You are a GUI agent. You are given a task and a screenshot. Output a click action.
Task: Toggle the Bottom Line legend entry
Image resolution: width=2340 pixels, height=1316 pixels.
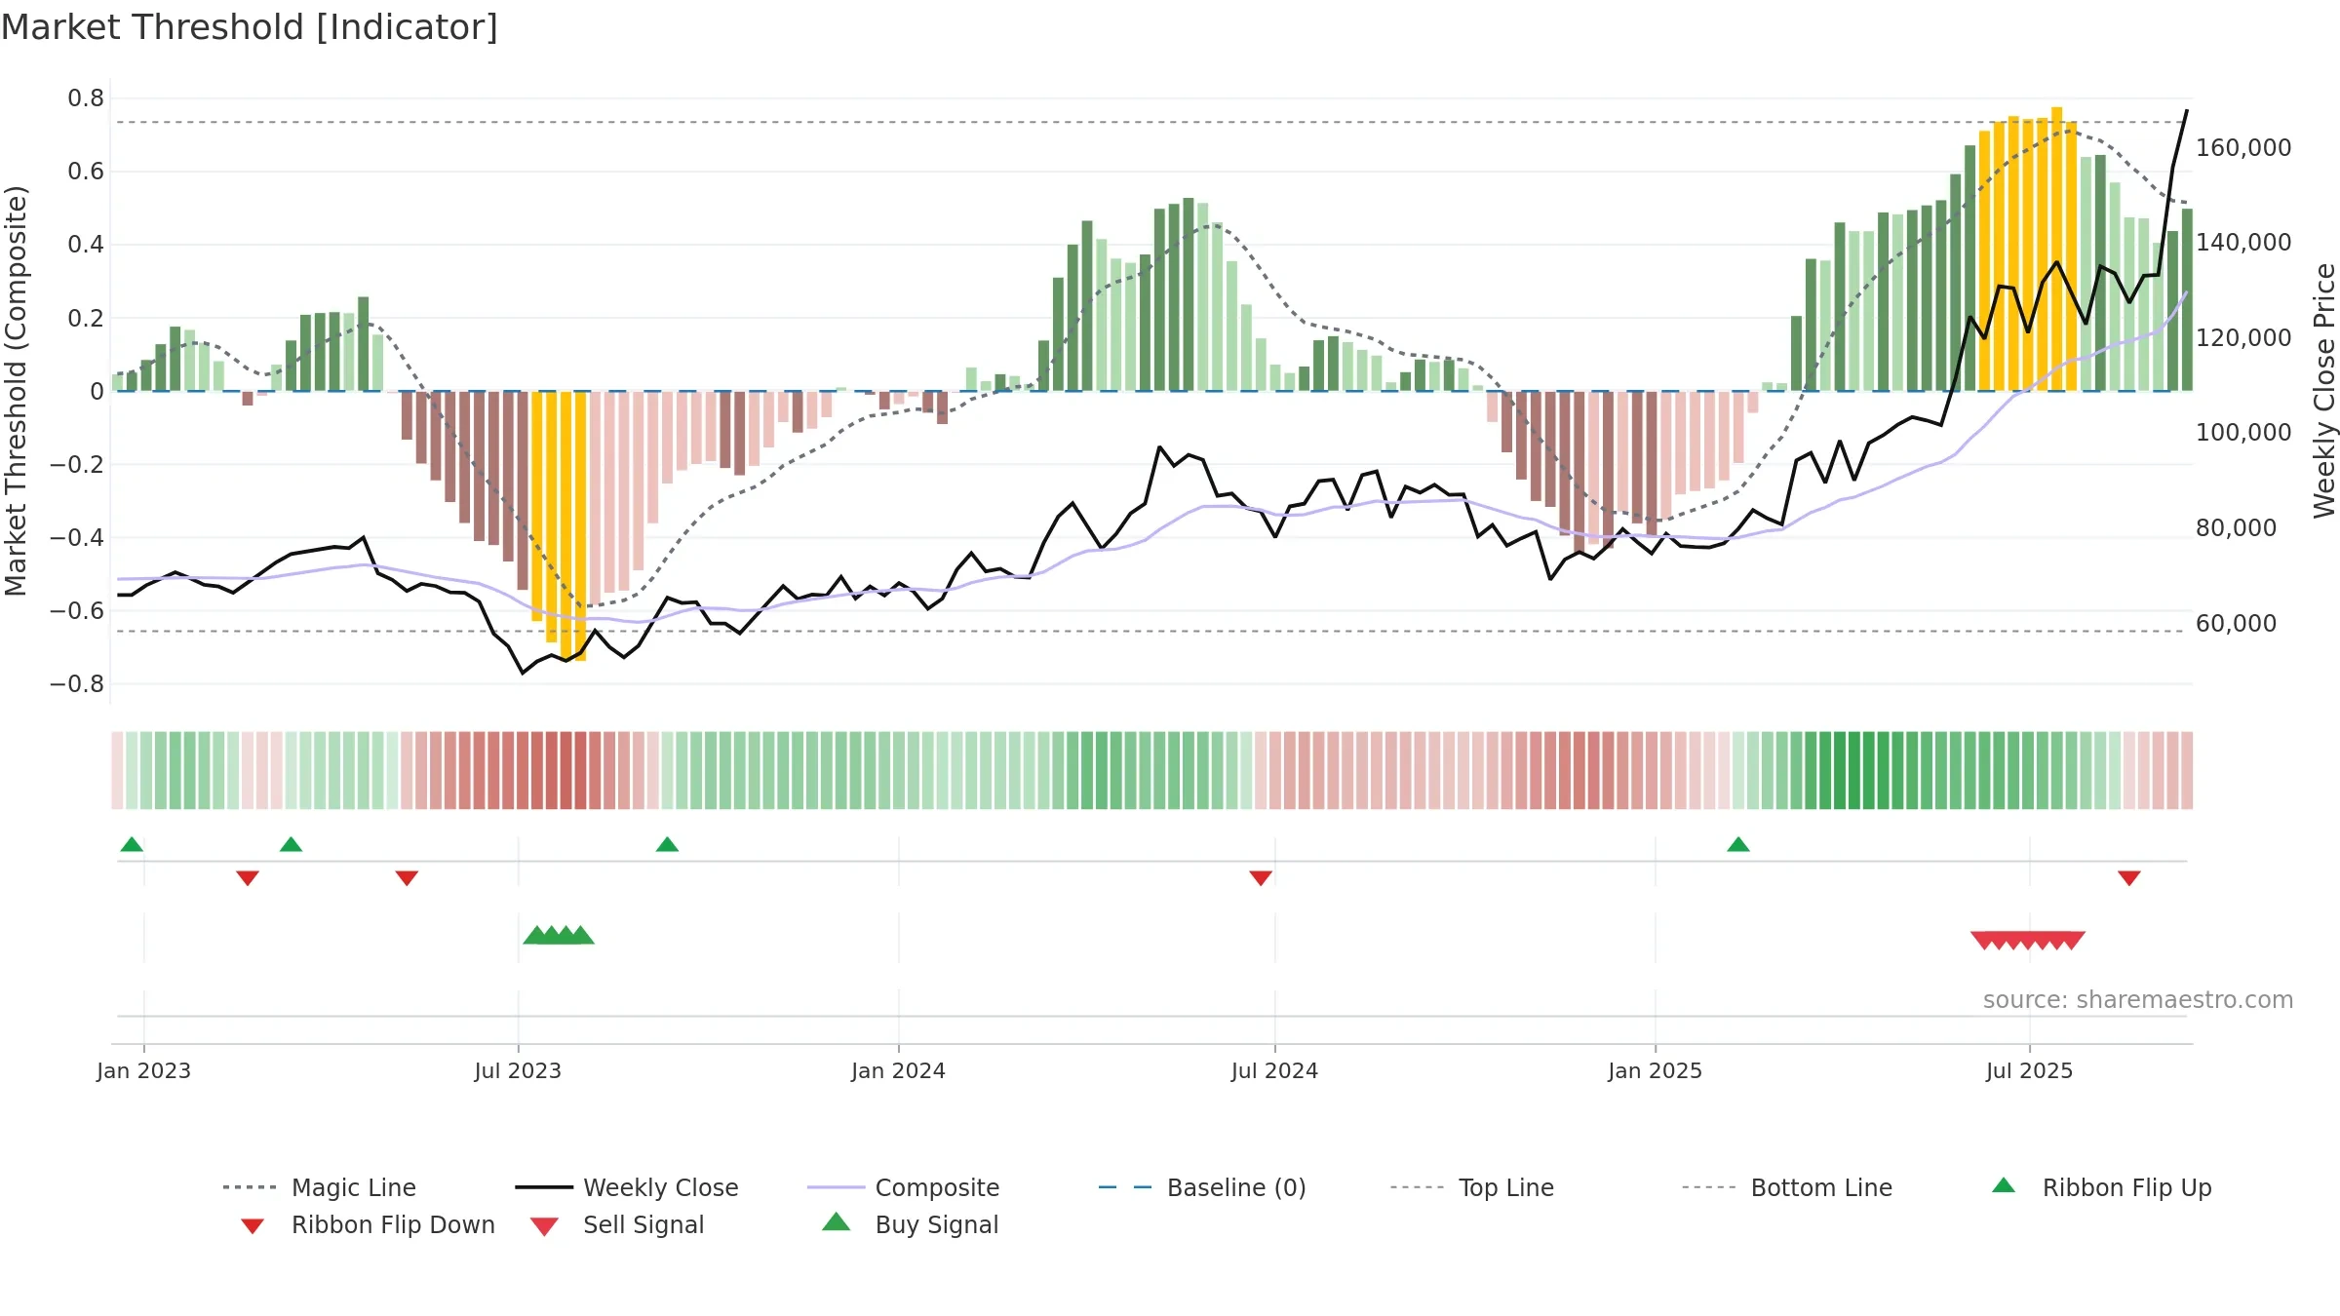tap(1787, 1187)
